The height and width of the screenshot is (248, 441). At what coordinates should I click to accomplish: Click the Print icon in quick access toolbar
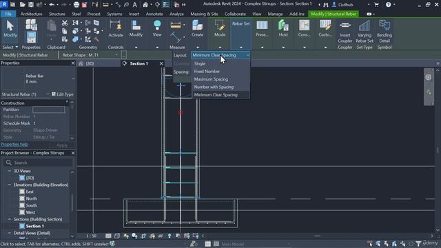tap(76, 5)
